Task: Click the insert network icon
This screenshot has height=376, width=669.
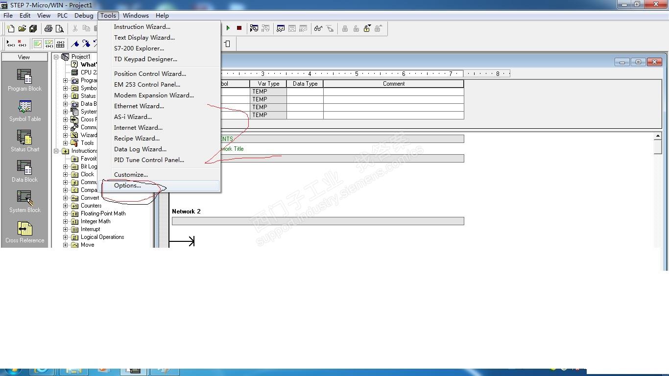Action: point(10,44)
